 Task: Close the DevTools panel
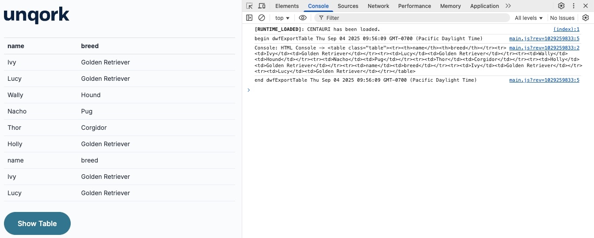586,6
